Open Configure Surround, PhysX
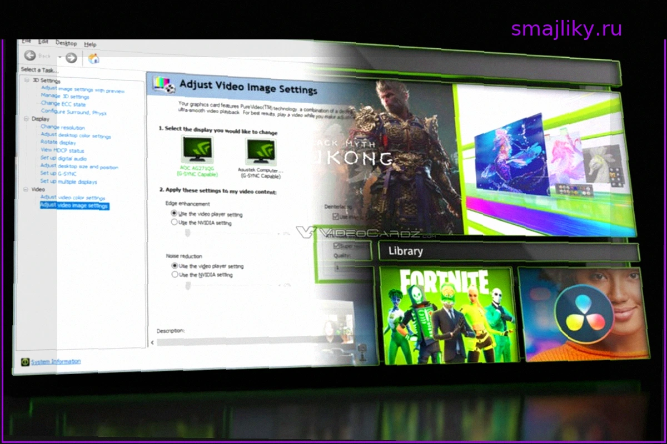667x444 pixels. tap(74, 112)
